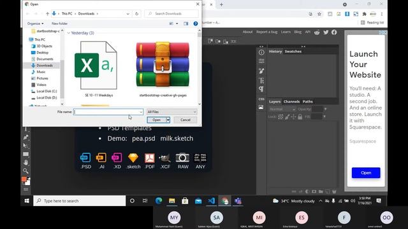Select the Path Select arrow tool
408x229 pixels.
coord(25,146)
